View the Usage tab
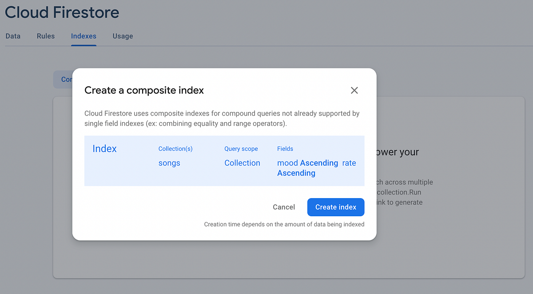 (x=123, y=36)
